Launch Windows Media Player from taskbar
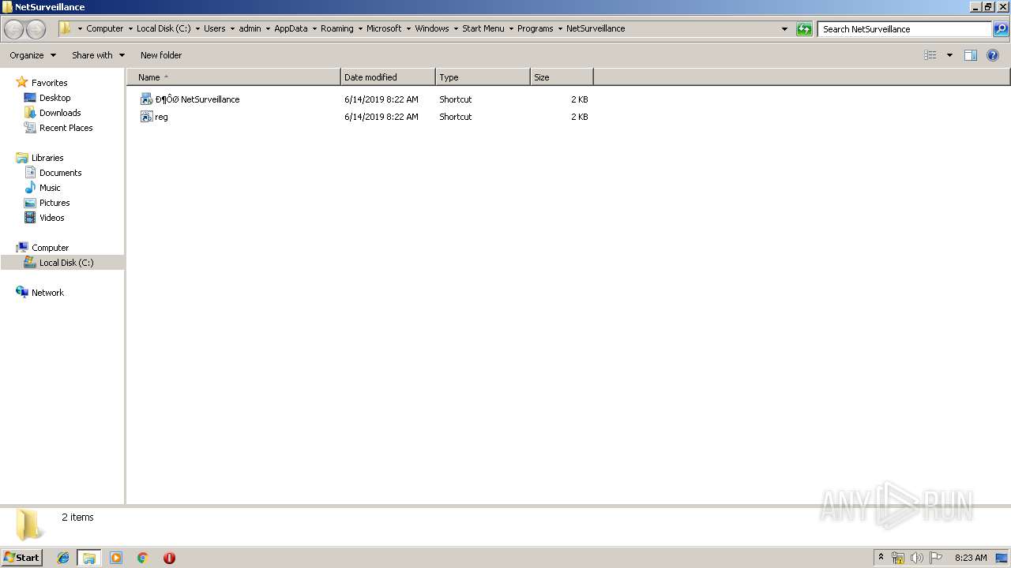 (116, 558)
